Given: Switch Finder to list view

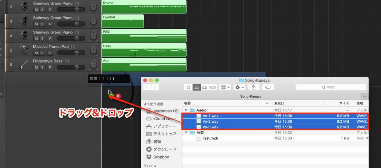Looking at the screenshot, I should (196, 87).
